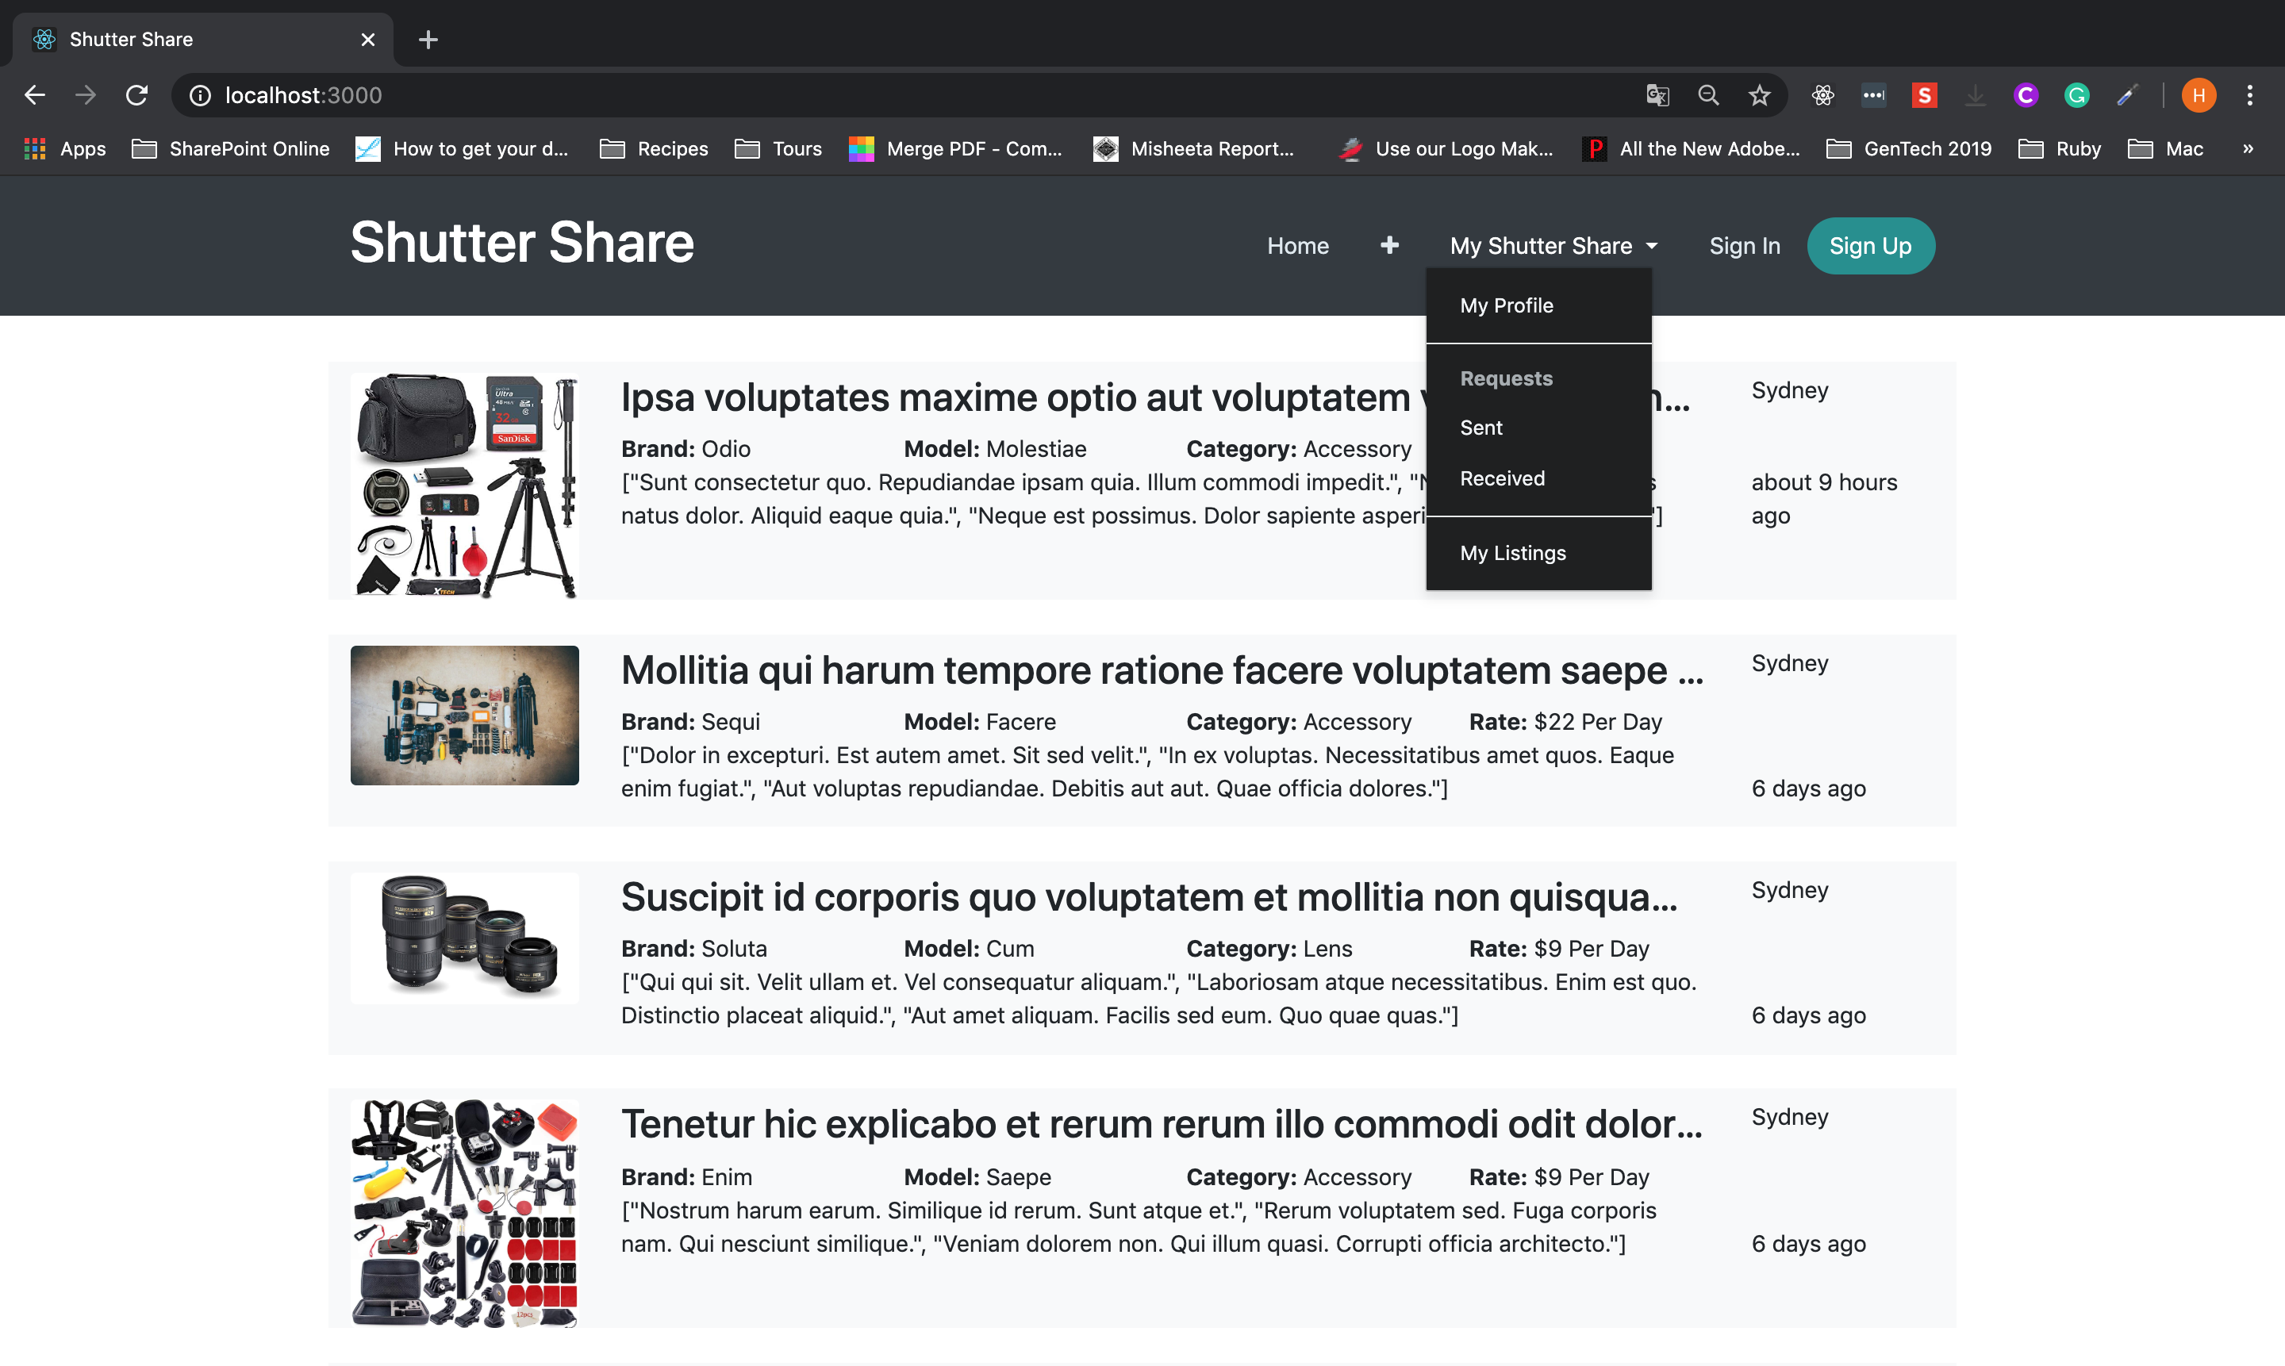The image size is (2285, 1366).
Task: Open My Listings from the dropdown
Action: [1512, 553]
